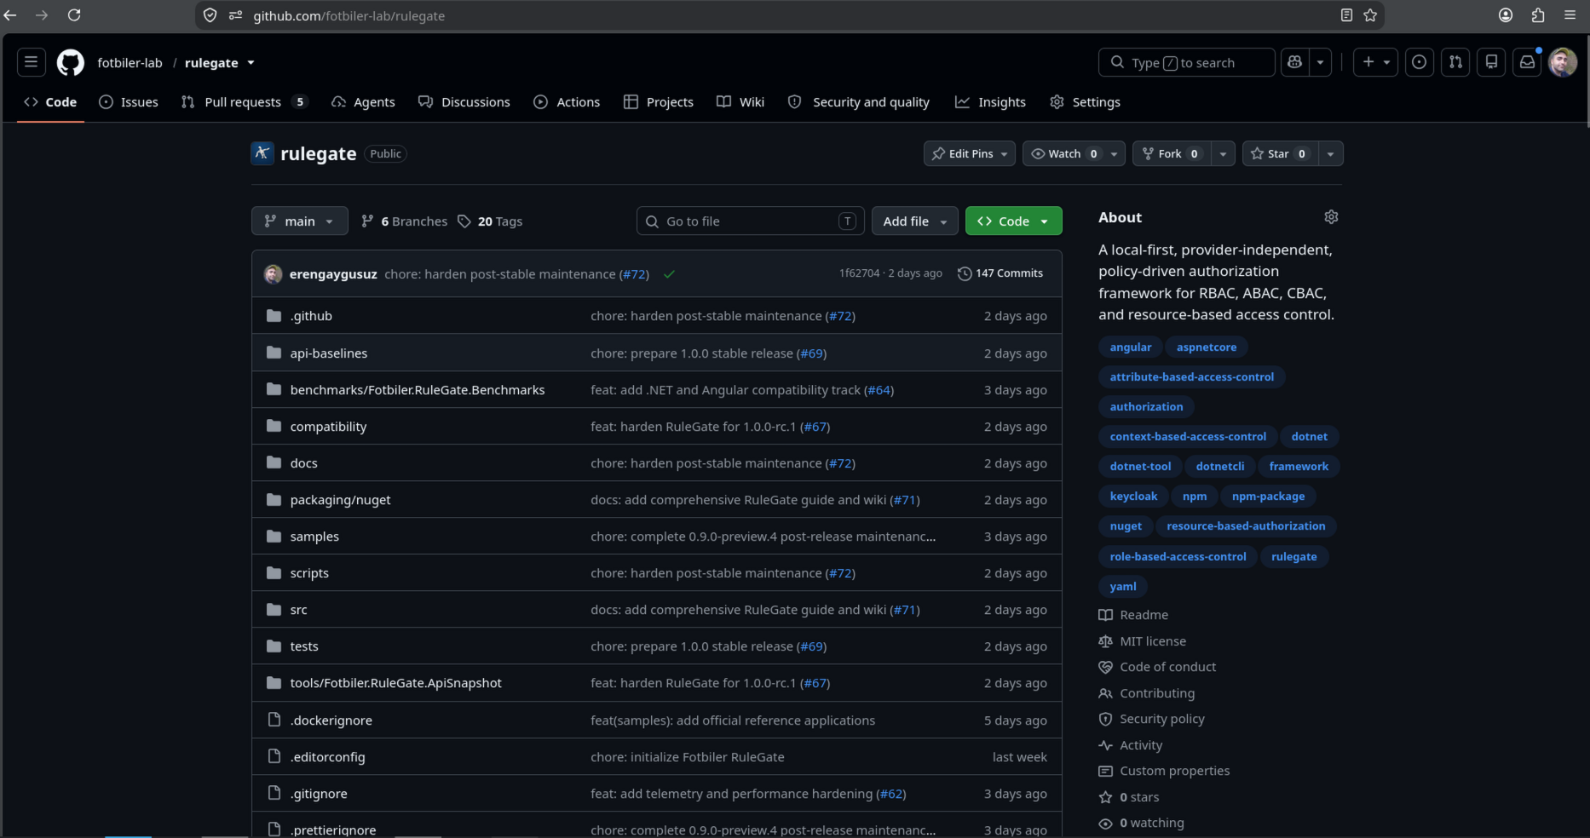The height and width of the screenshot is (838, 1590).
Task: Star the rulegate repository
Action: tap(1278, 153)
